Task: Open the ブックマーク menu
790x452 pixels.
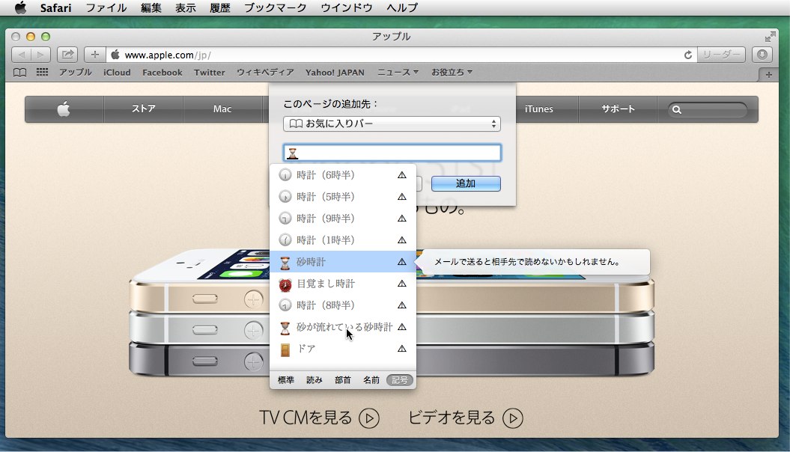Action: pyautogui.click(x=276, y=7)
